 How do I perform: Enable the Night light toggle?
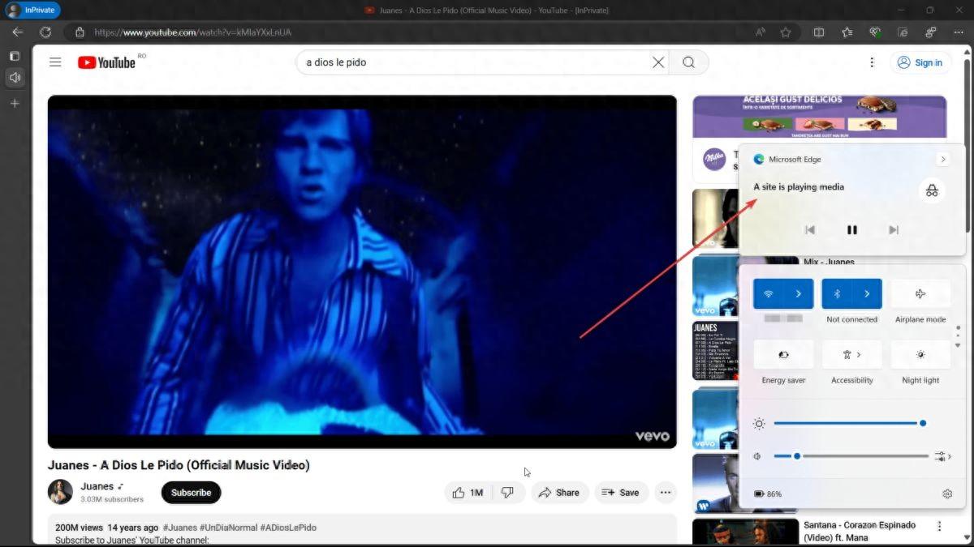coord(920,355)
